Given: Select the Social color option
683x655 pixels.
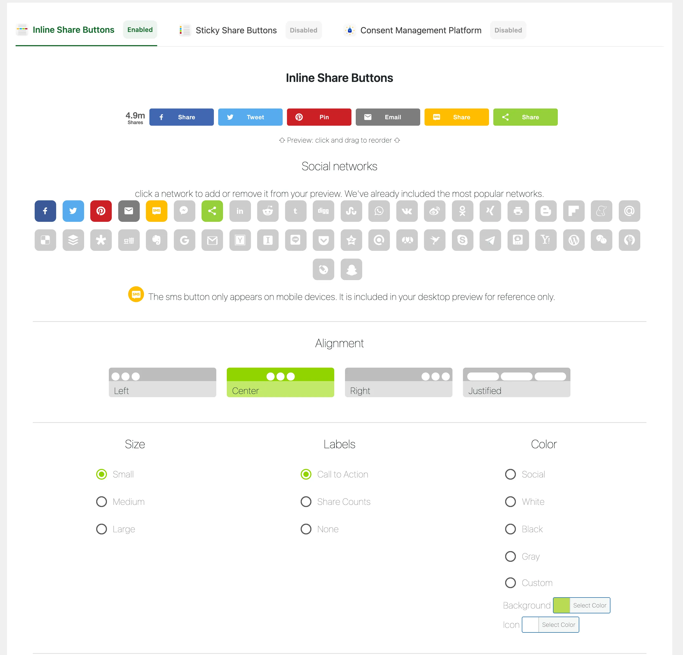Looking at the screenshot, I should click(510, 474).
